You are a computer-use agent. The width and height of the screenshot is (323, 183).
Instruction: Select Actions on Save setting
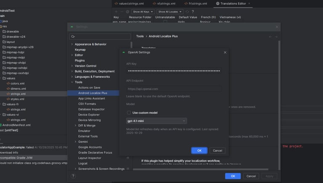89,88
